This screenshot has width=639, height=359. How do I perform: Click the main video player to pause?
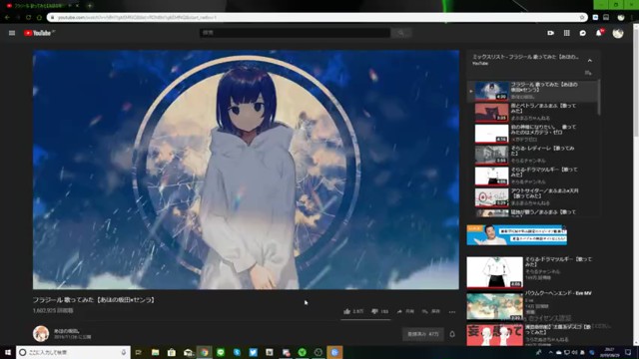(246, 170)
